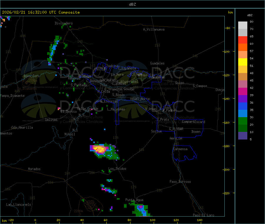The image size is (265, 224).
Task: Click the Divisadero map label
Action: pyautogui.click(x=64, y=23)
